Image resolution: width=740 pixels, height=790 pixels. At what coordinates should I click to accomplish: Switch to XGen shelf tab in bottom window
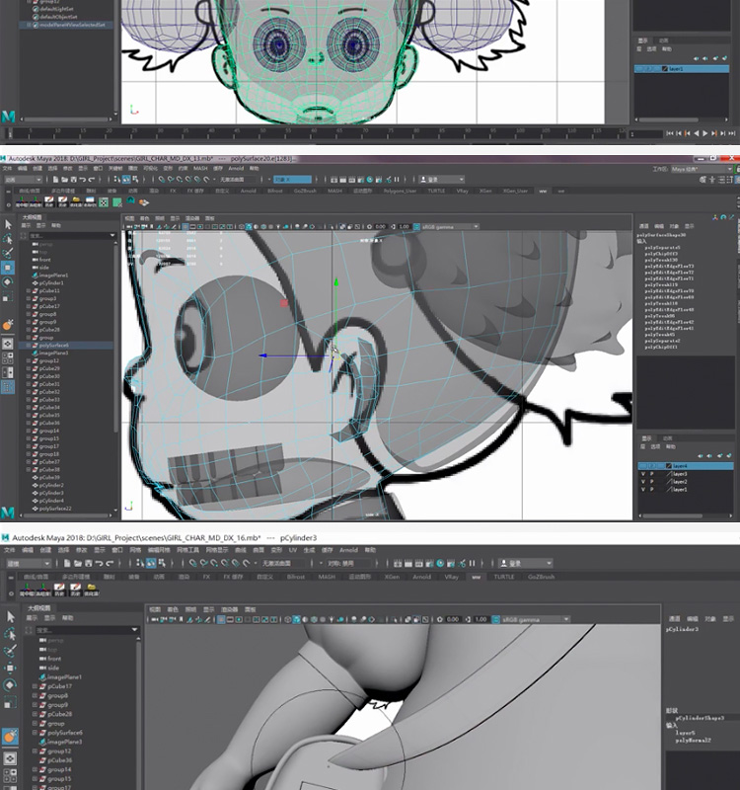point(392,577)
